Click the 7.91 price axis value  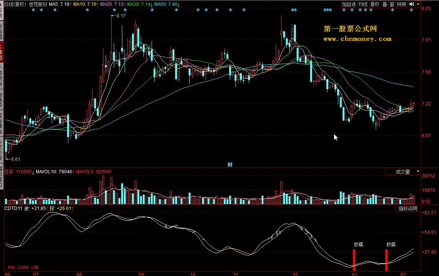426,40
